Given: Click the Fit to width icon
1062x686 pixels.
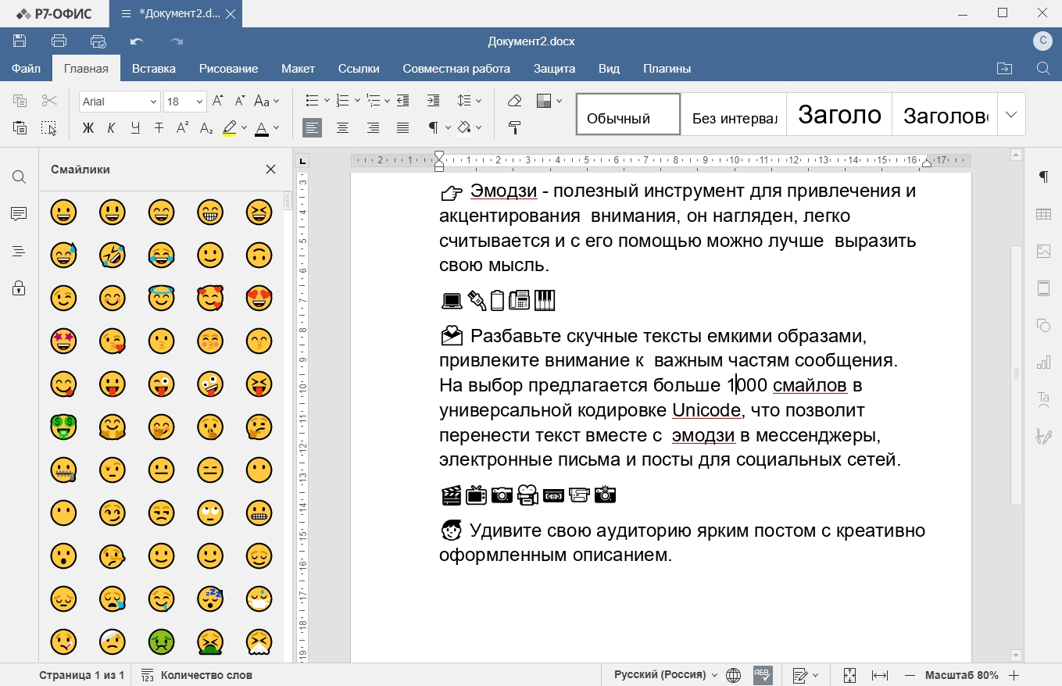Looking at the screenshot, I should click(x=880, y=675).
